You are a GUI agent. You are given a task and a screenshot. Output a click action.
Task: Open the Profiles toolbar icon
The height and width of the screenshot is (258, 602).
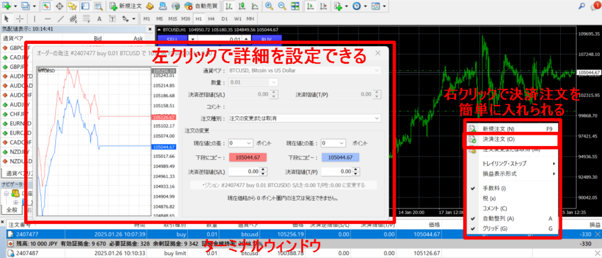(x=26, y=6)
